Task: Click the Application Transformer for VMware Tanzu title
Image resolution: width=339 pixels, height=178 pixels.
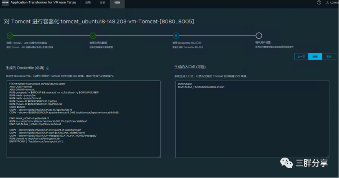Action: coord(43,2)
